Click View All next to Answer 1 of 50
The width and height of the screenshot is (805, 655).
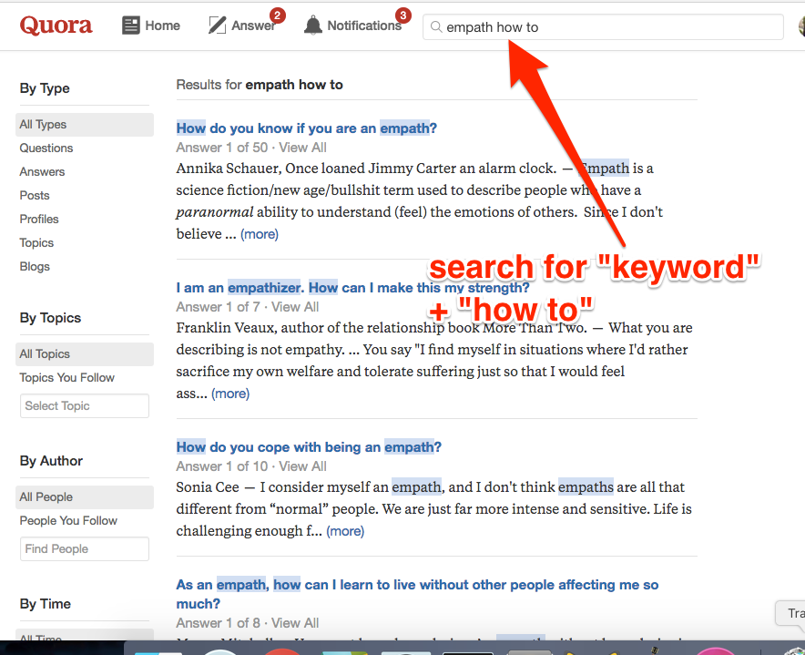(x=303, y=148)
